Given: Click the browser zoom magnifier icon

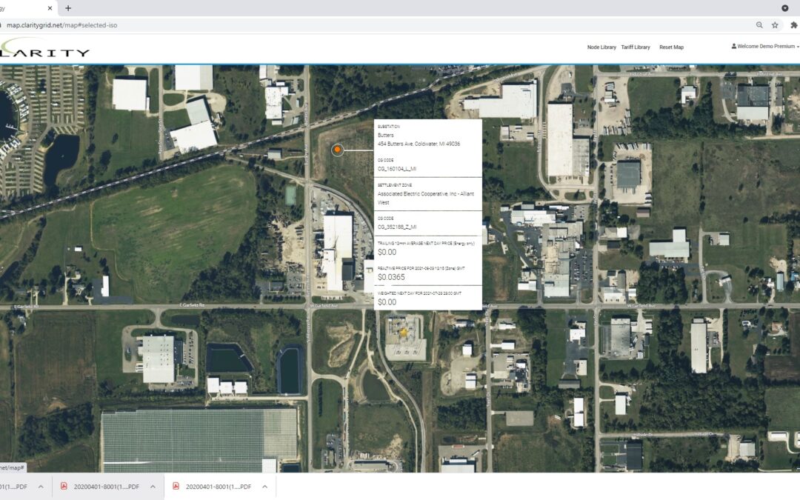Looking at the screenshot, I should click(x=759, y=24).
